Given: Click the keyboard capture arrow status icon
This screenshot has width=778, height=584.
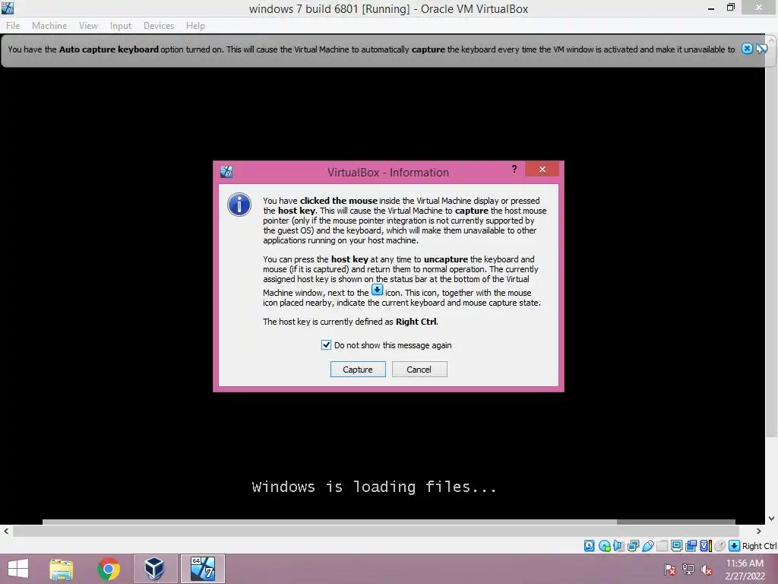Looking at the screenshot, I should (735, 546).
